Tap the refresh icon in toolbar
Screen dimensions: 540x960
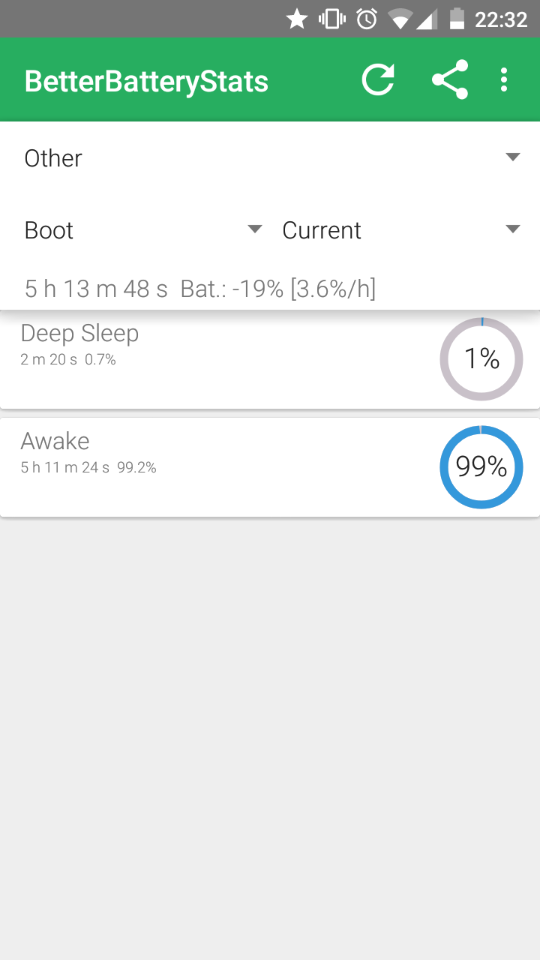[377, 79]
